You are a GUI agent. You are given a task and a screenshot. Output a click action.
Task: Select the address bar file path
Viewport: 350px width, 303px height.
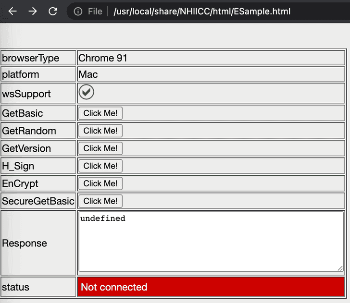click(x=202, y=11)
